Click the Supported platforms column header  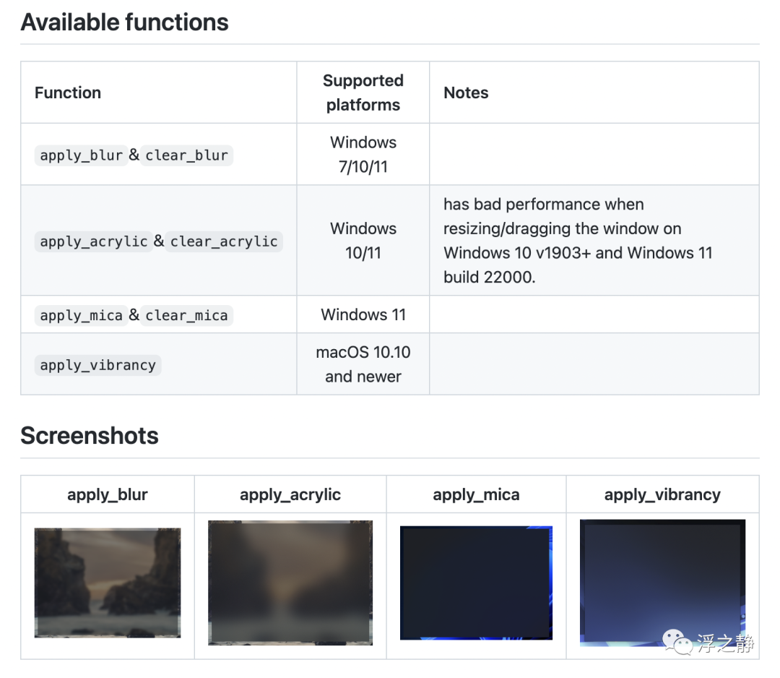click(363, 93)
